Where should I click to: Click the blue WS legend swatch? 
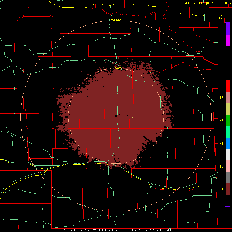point(228,143)
